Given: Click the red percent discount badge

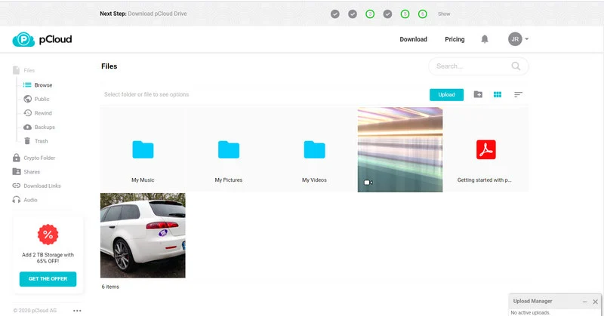Looking at the screenshot, I should [48, 235].
